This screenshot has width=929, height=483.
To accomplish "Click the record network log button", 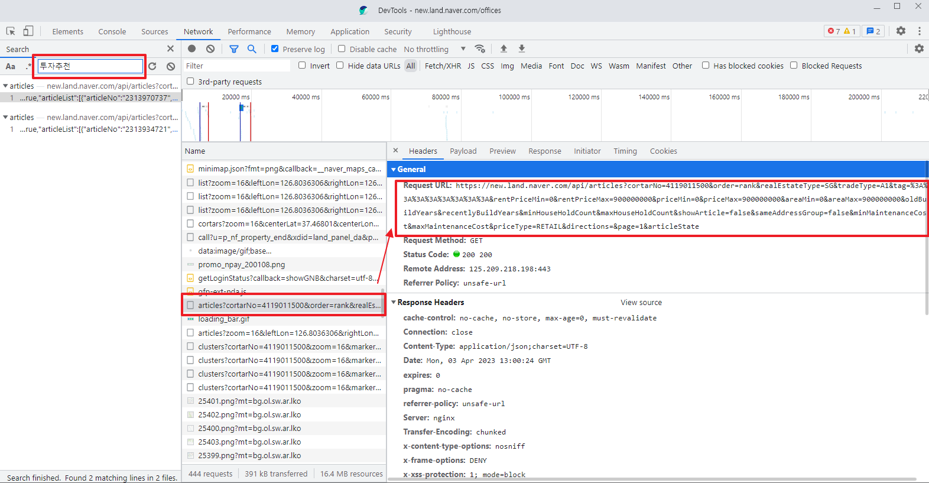I will pyautogui.click(x=192, y=49).
